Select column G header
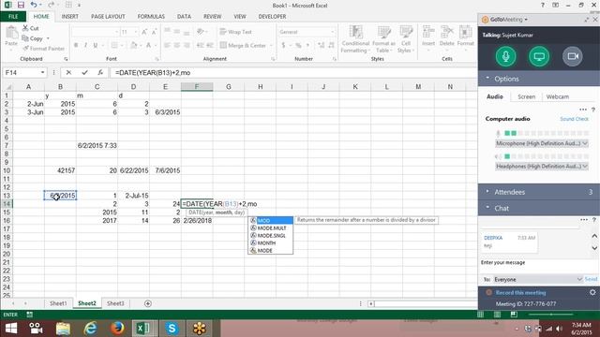Viewport: 600px width, 337px height. 229,87
